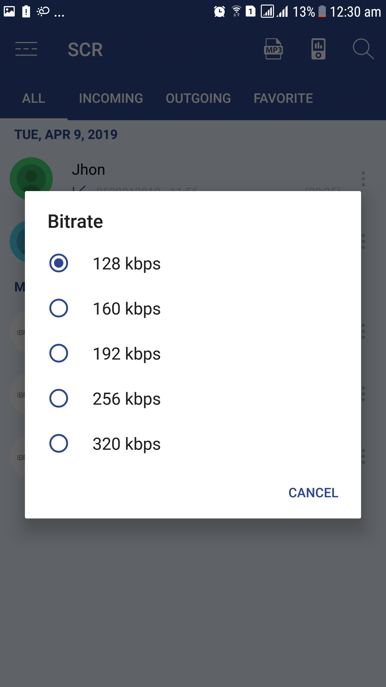
Task: Tap the gallery notification icon in status bar
Action: point(9,11)
